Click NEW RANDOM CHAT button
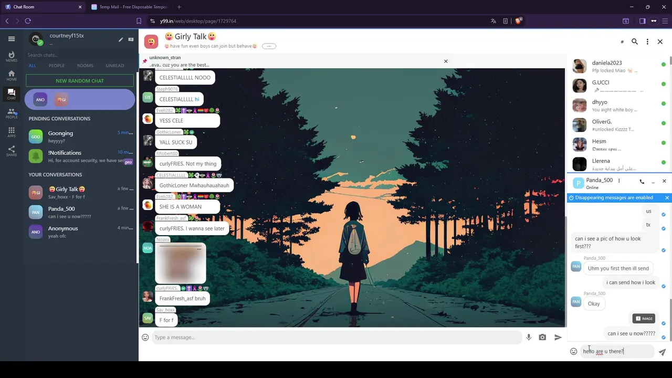Viewport: 672px width, 378px height. 80,81
